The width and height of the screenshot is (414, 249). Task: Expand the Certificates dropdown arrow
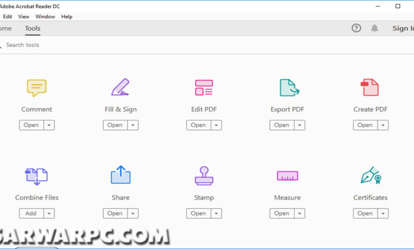point(383,214)
